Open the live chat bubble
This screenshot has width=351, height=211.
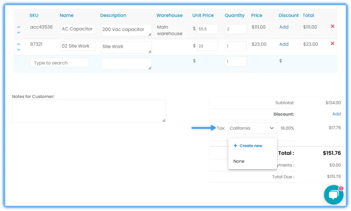point(334,195)
